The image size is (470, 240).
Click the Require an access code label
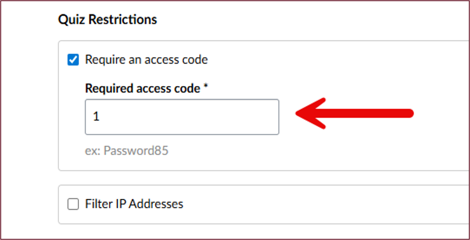(146, 60)
